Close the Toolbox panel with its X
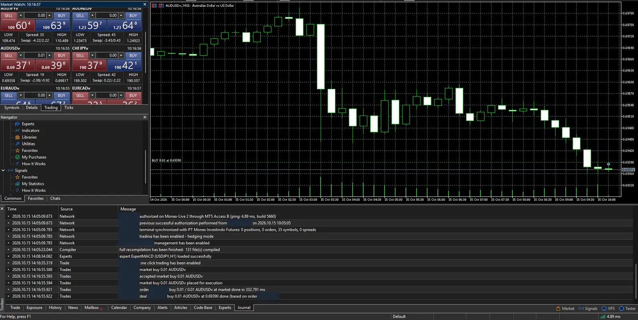This screenshot has height=320, width=638. pyautogui.click(x=2, y=209)
